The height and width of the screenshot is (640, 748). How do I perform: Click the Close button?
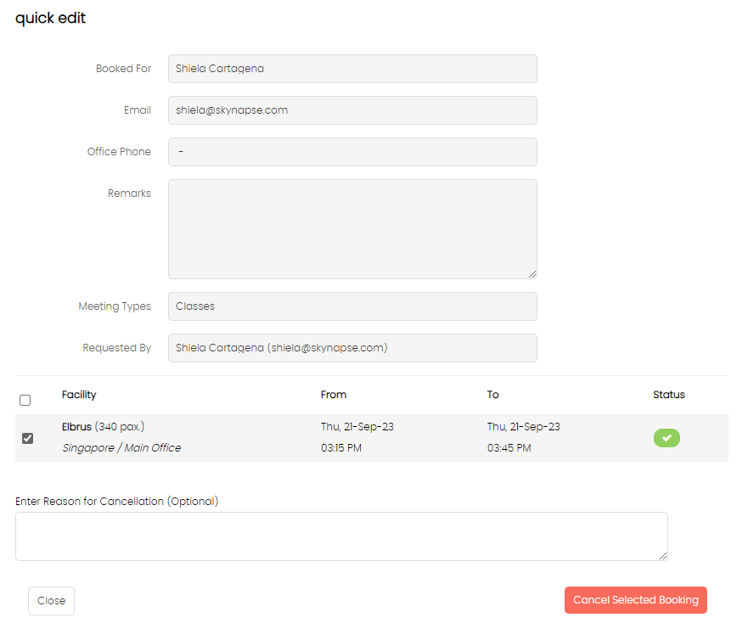tap(51, 600)
